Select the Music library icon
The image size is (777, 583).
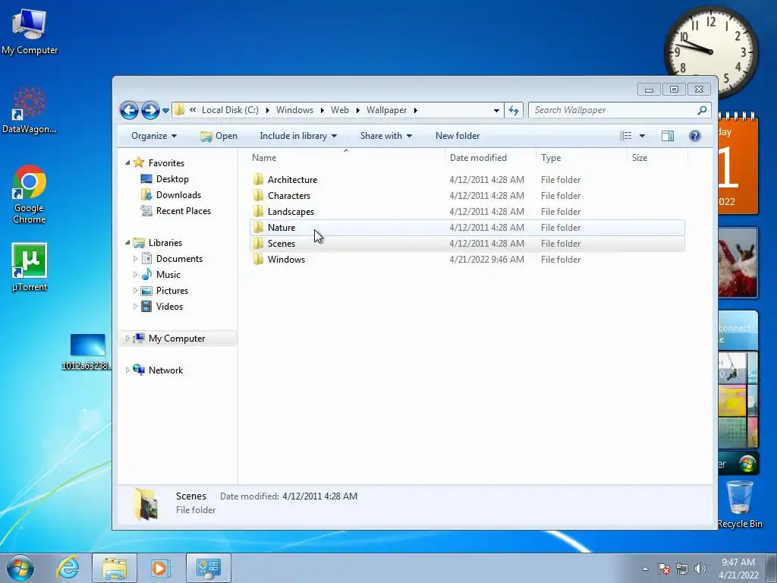click(x=146, y=274)
